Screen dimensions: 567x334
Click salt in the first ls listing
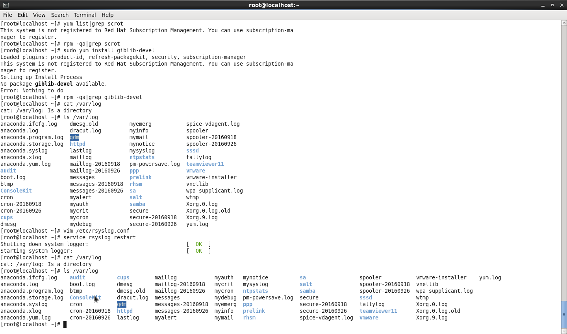tap(136, 197)
